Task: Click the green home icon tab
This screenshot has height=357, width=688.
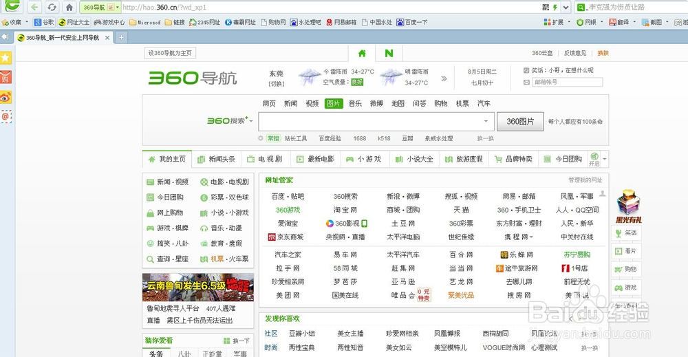Action: tap(362, 53)
